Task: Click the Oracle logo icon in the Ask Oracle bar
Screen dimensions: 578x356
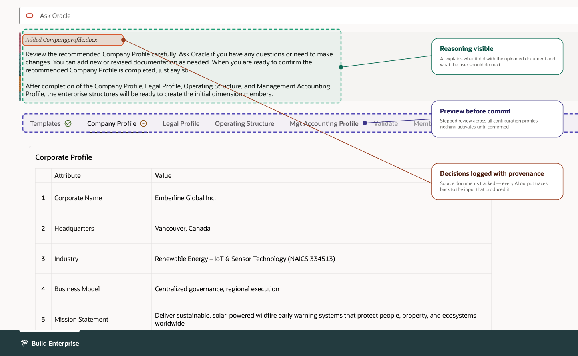Action: click(30, 16)
